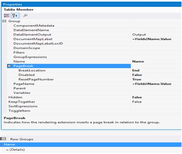Click the Properties panel title bar
Viewport: 182px width, 154px height.
pyautogui.click(x=91, y=4)
